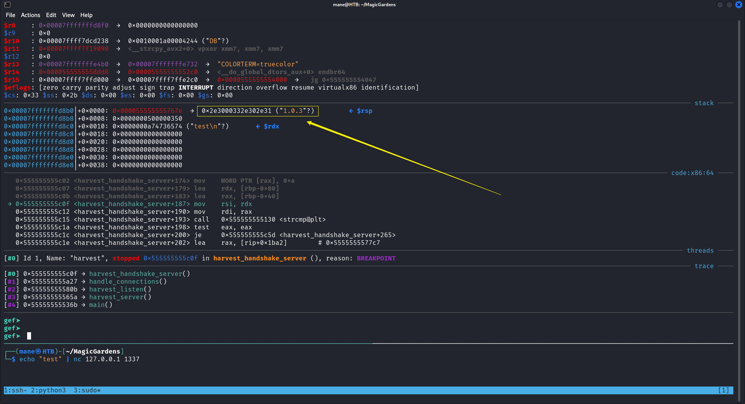
Task: Click trace frame #0 harvest_handshake_server()
Action: [x=97, y=274]
